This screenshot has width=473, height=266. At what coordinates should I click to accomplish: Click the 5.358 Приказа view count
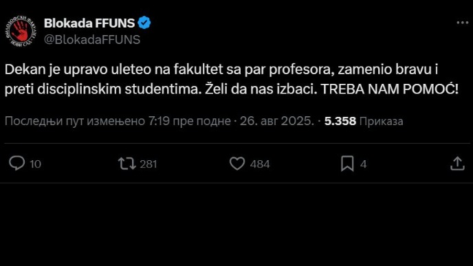click(x=364, y=121)
